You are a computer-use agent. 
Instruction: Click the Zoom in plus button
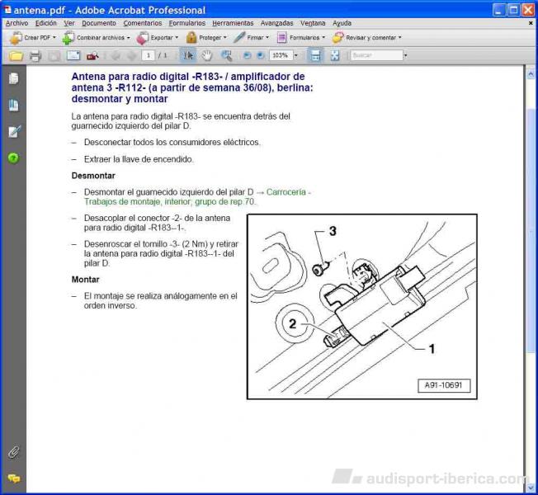tap(261, 55)
